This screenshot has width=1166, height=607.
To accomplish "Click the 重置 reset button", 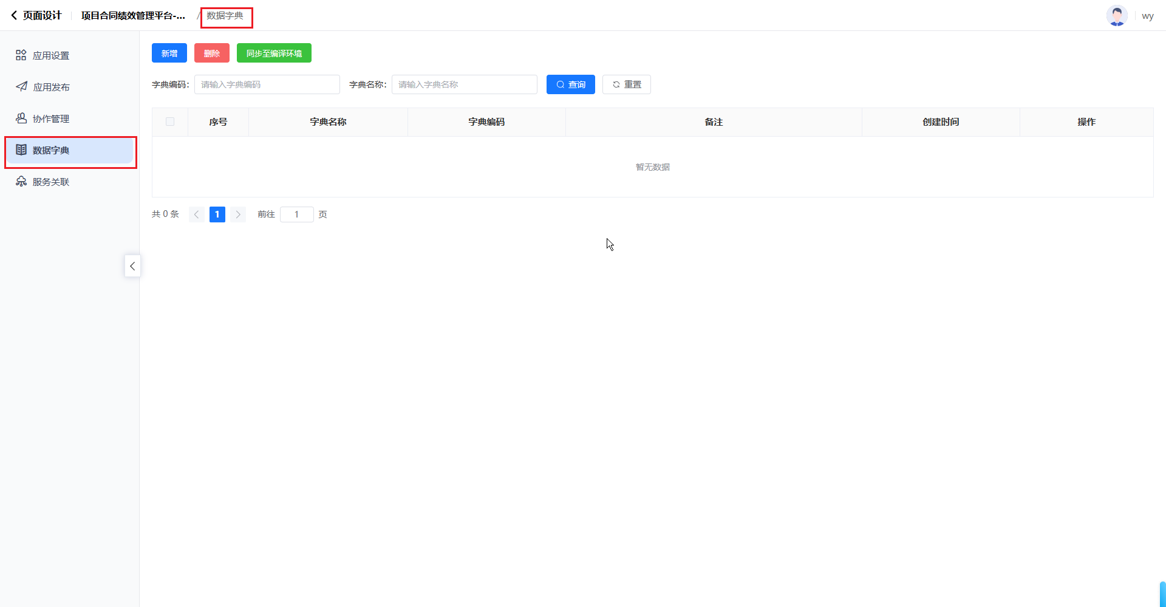I will [x=626, y=84].
